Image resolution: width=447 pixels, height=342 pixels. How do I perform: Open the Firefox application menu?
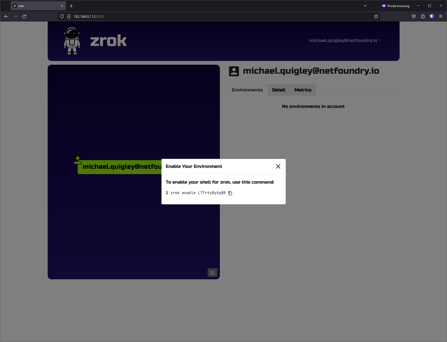(441, 16)
